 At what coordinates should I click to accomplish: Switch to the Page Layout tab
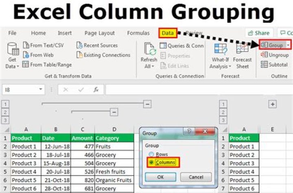click(99, 33)
